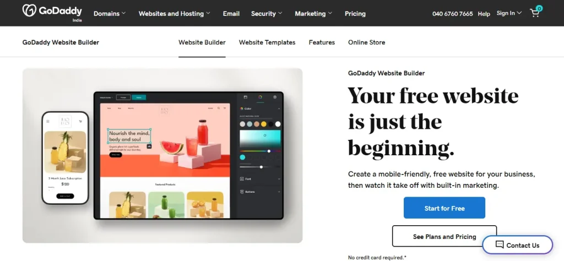Click the hamburger menu in phone mockup
The width and height of the screenshot is (564, 261).
pyautogui.click(x=48, y=122)
